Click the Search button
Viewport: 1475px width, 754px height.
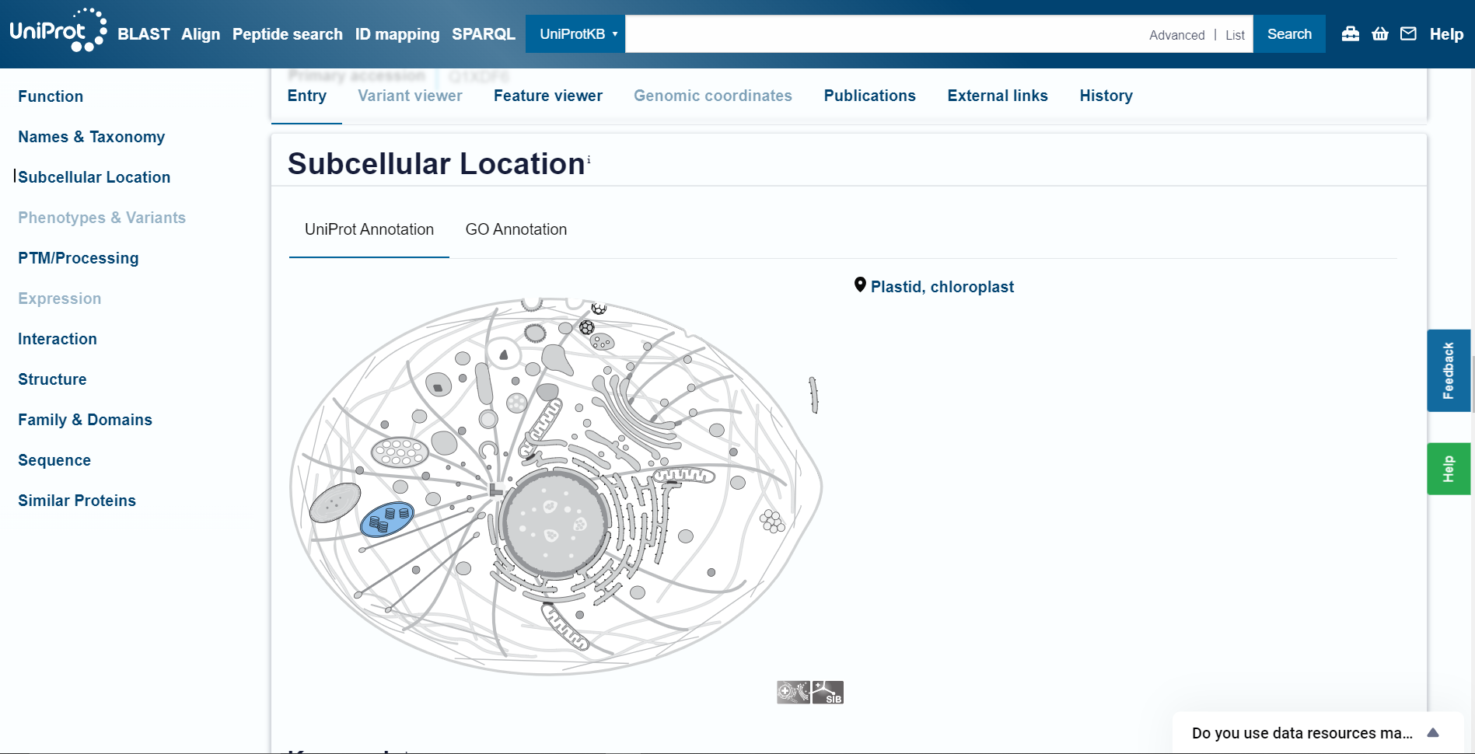(1289, 34)
